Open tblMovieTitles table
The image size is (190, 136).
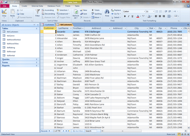tap(13, 44)
